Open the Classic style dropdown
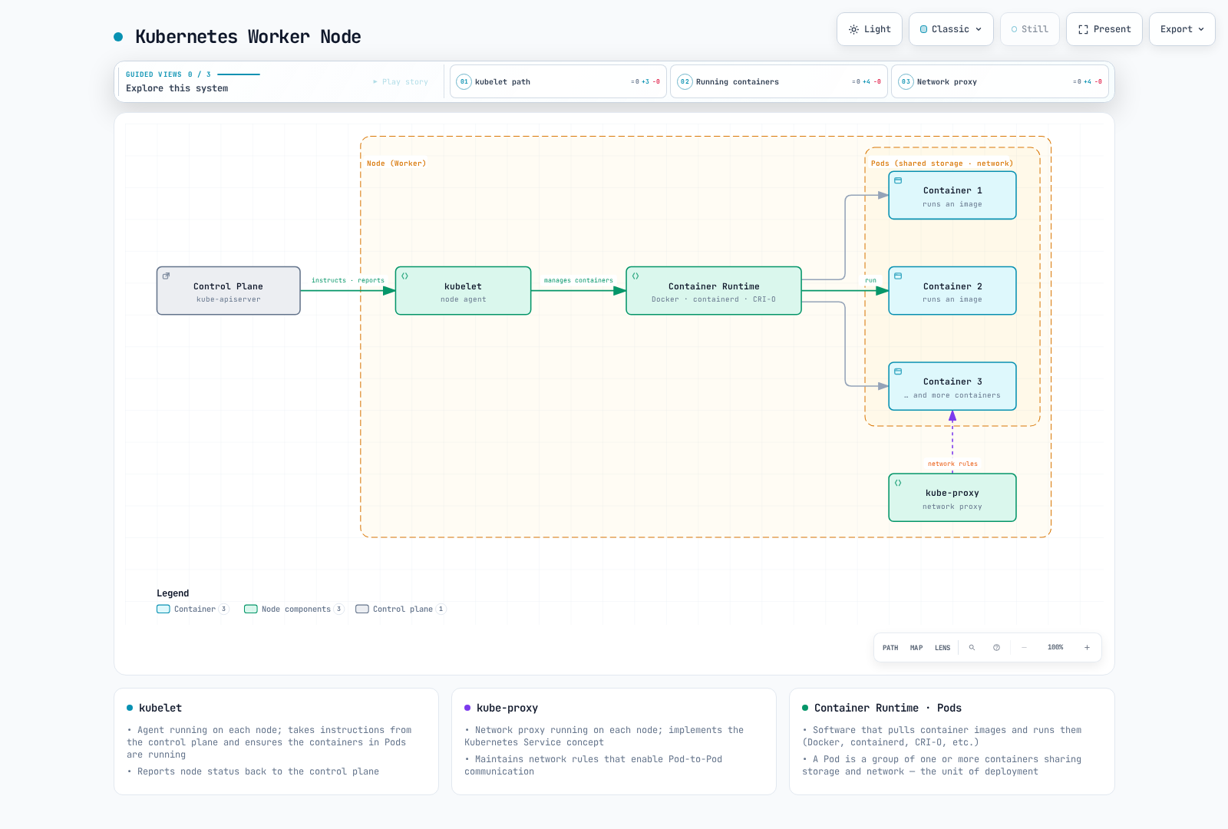 [x=951, y=29]
